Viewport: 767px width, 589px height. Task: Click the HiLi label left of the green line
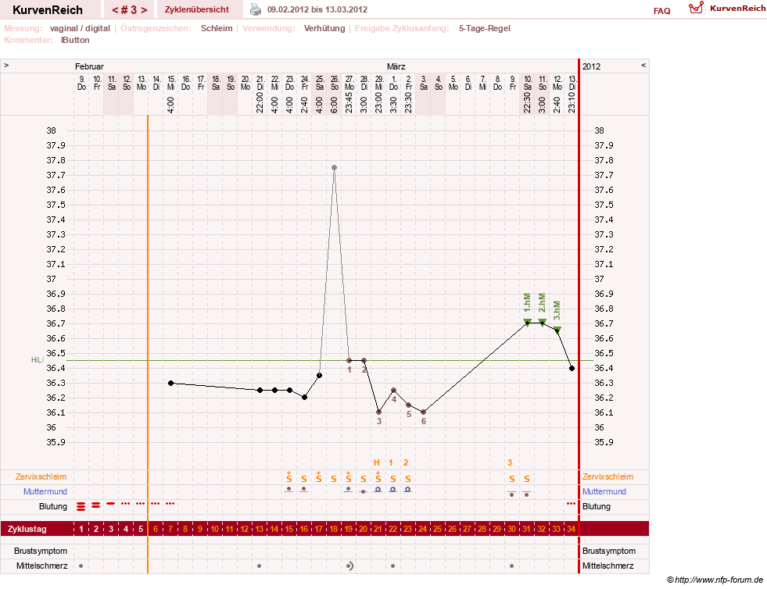pos(38,360)
